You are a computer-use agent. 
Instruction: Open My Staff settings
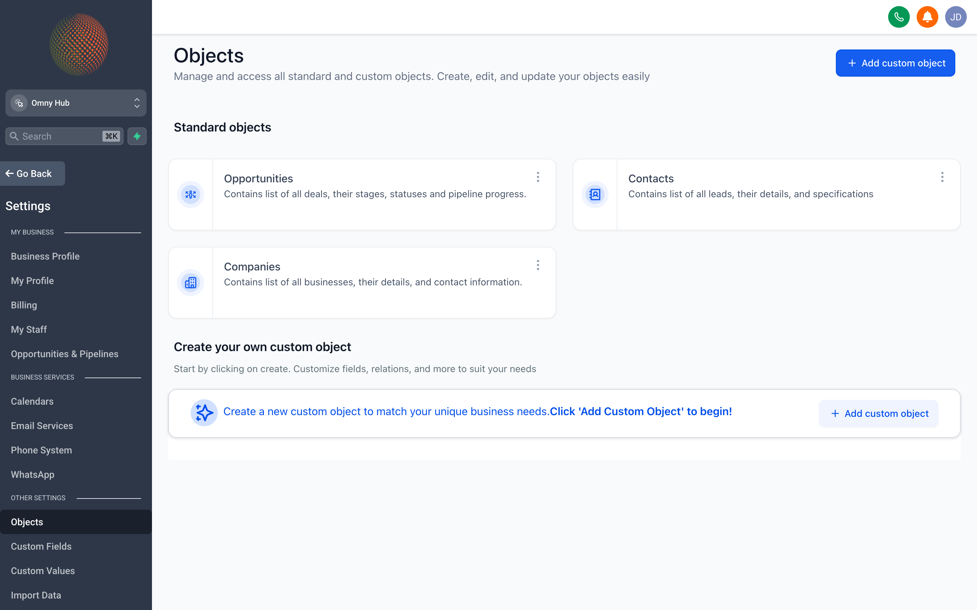28,330
